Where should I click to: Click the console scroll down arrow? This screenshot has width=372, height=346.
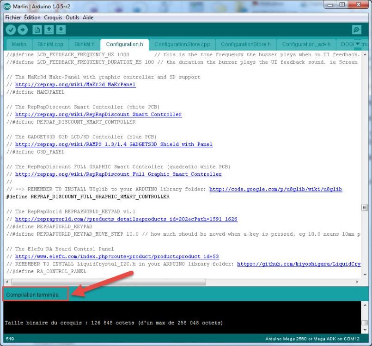click(x=365, y=330)
